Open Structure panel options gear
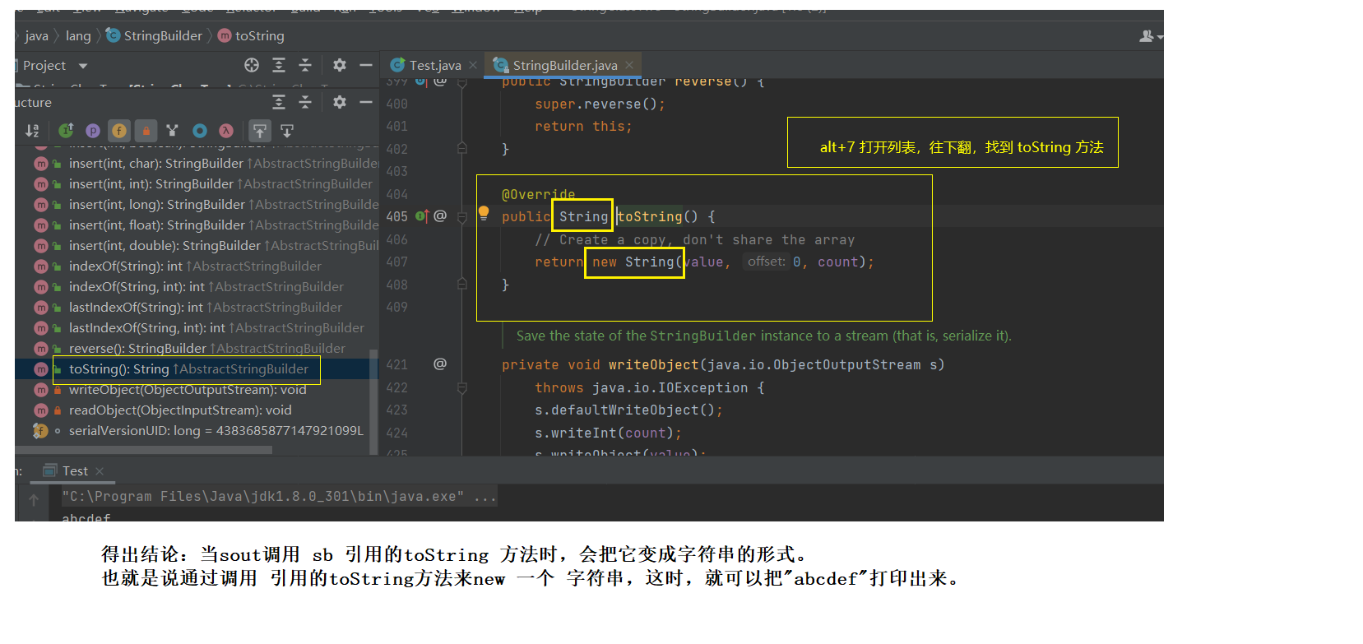 [x=340, y=102]
